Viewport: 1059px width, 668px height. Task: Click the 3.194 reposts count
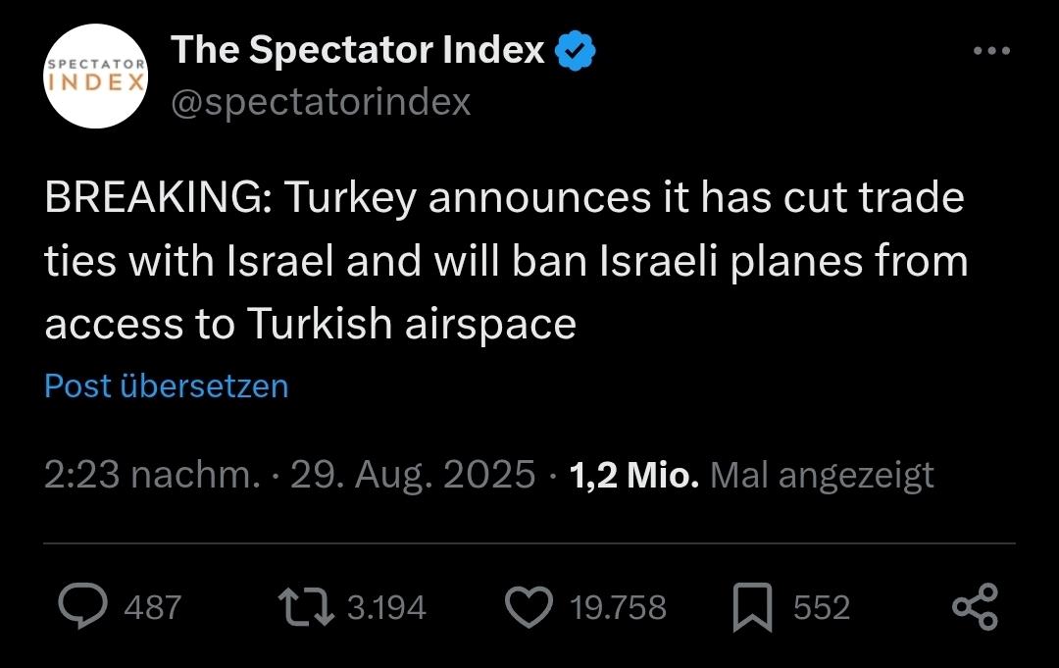[x=386, y=608]
